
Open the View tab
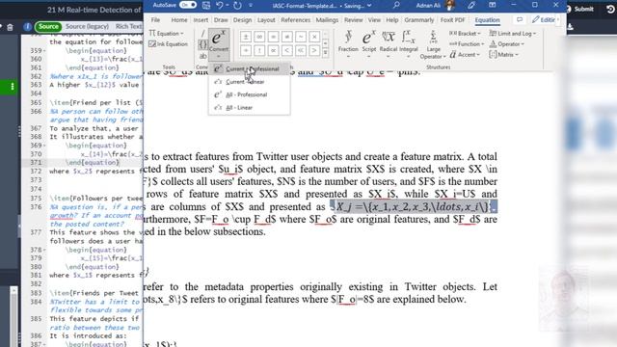[374, 19]
